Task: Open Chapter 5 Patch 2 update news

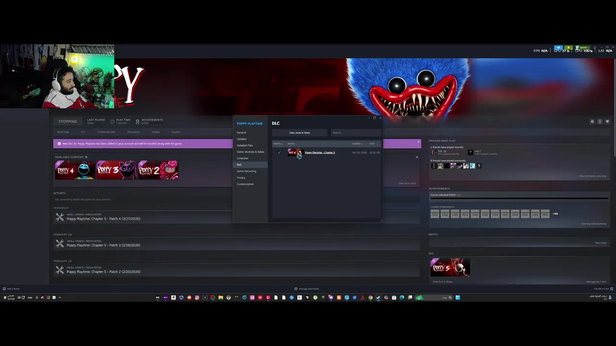Action: (103, 272)
